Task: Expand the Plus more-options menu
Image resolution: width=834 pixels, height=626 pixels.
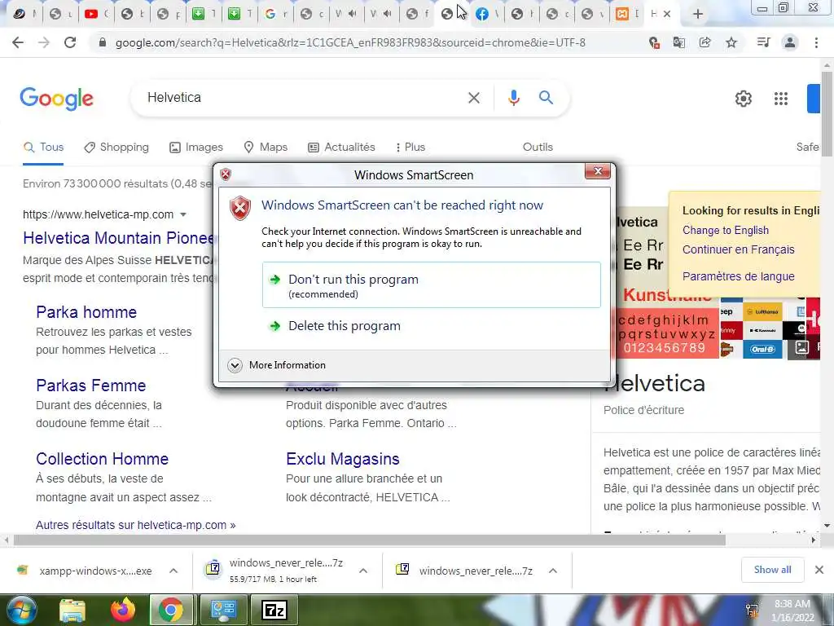Action: click(x=410, y=147)
